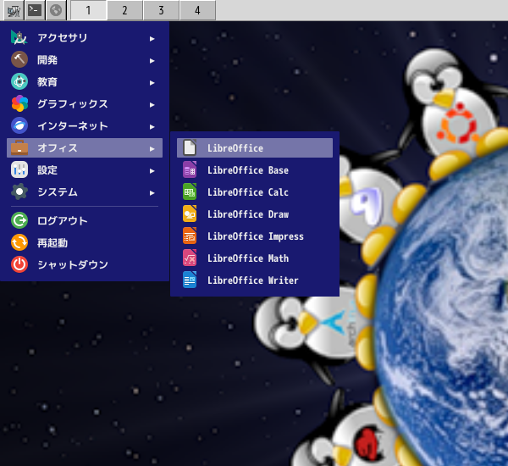This screenshot has width=508, height=466.
Task: Click the アクセサリ category icon
Action: pos(19,37)
